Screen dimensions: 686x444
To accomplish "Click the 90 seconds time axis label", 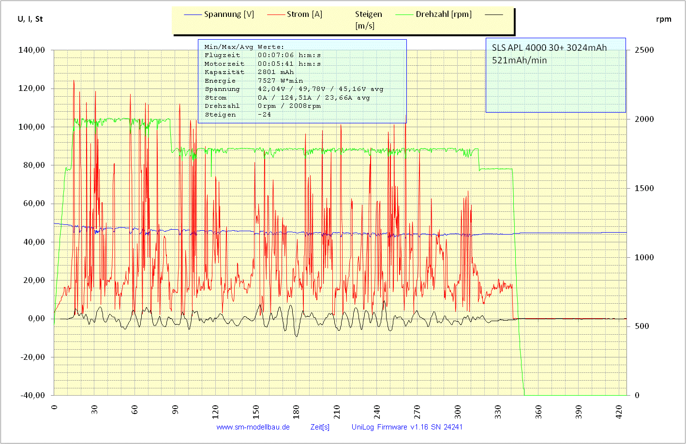I will tap(176, 410).
